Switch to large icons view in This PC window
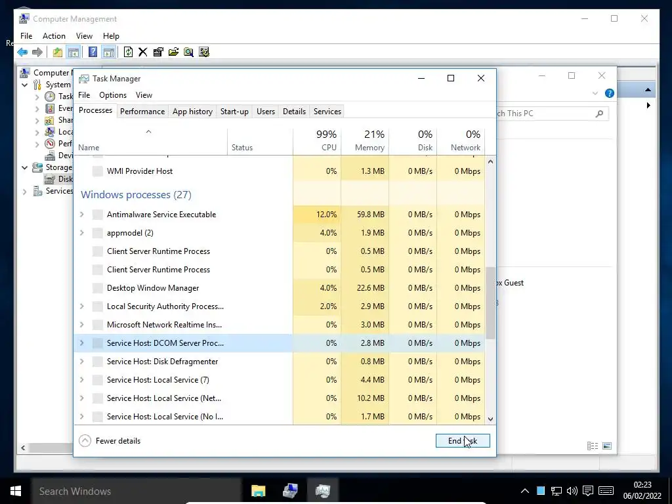Viewport: 672px width, 504px height. point(607,446)
